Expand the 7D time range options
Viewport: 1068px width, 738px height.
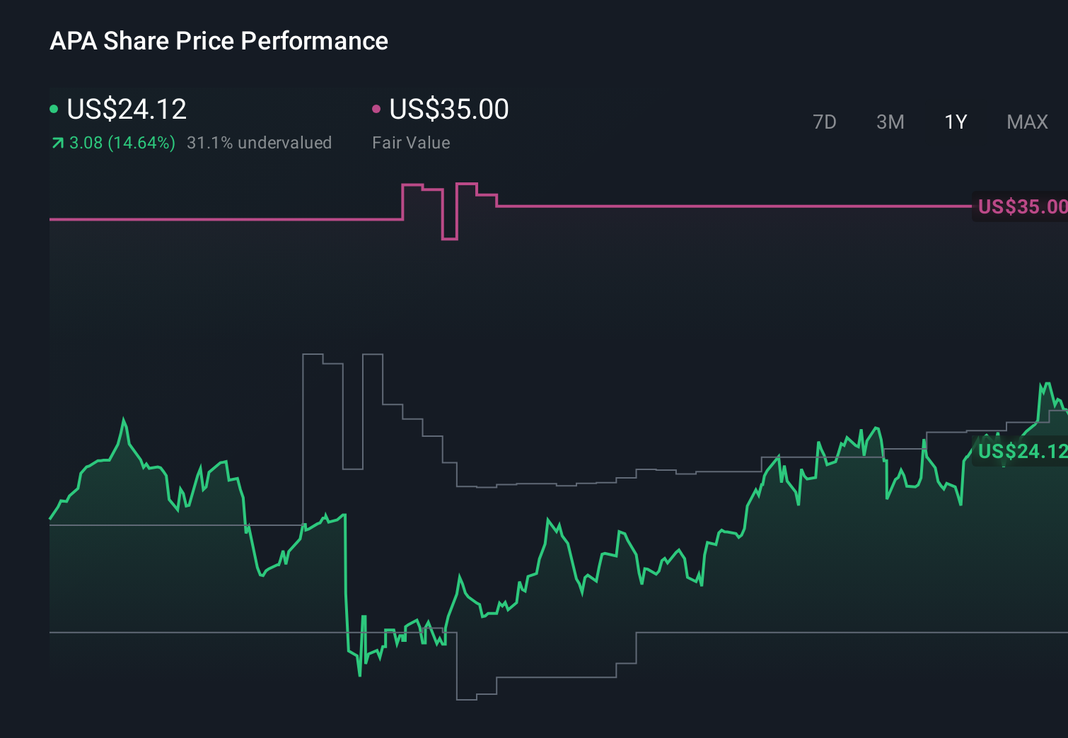[825, 122]
